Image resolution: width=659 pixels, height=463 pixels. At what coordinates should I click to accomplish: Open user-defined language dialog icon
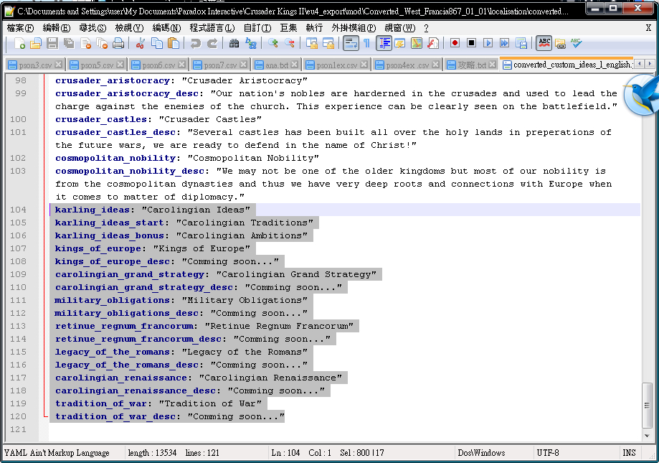(399, 43)
